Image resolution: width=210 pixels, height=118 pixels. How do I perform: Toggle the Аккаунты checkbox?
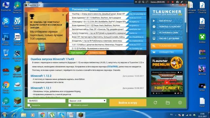pos(29,105)
